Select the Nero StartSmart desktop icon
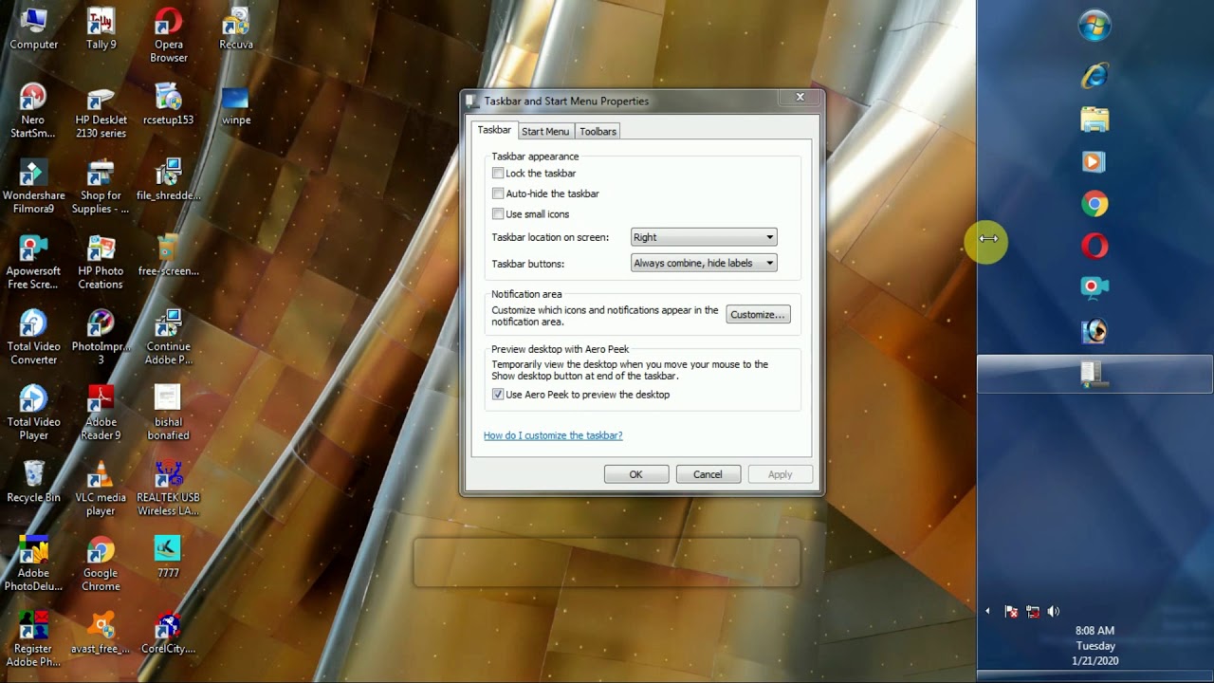1214x683 pixels. pyautogui.click(x=33, y=111)
